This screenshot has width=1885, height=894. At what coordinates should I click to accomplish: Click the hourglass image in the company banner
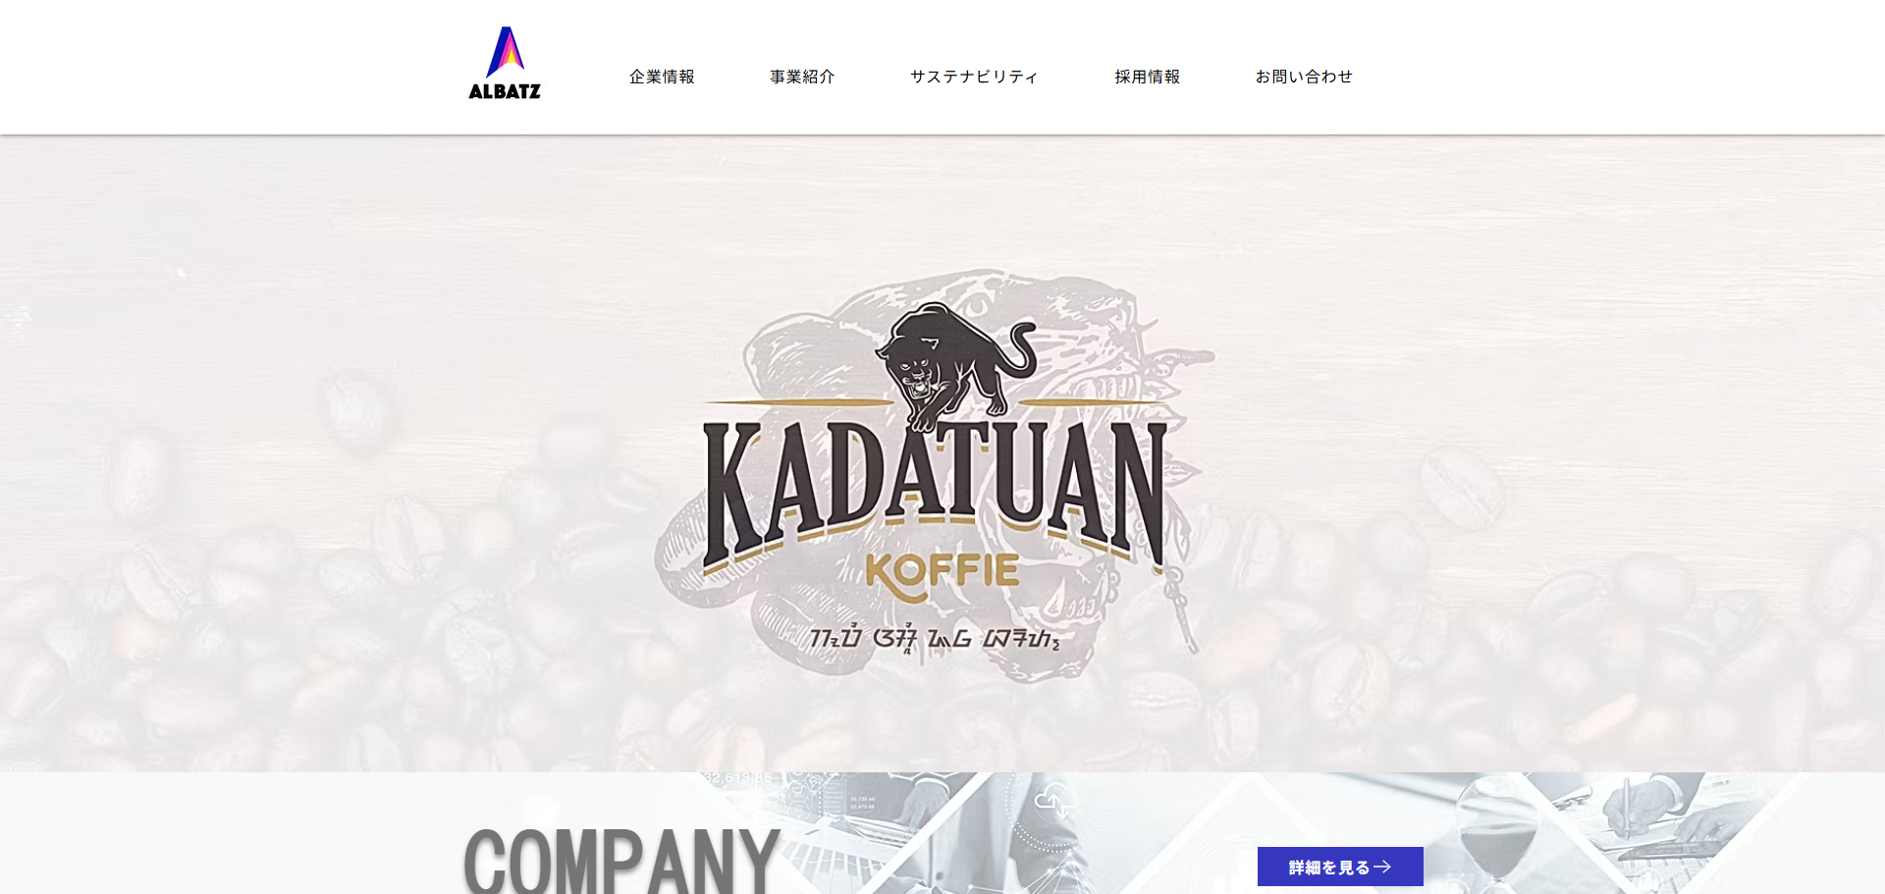click(1492, 834)
